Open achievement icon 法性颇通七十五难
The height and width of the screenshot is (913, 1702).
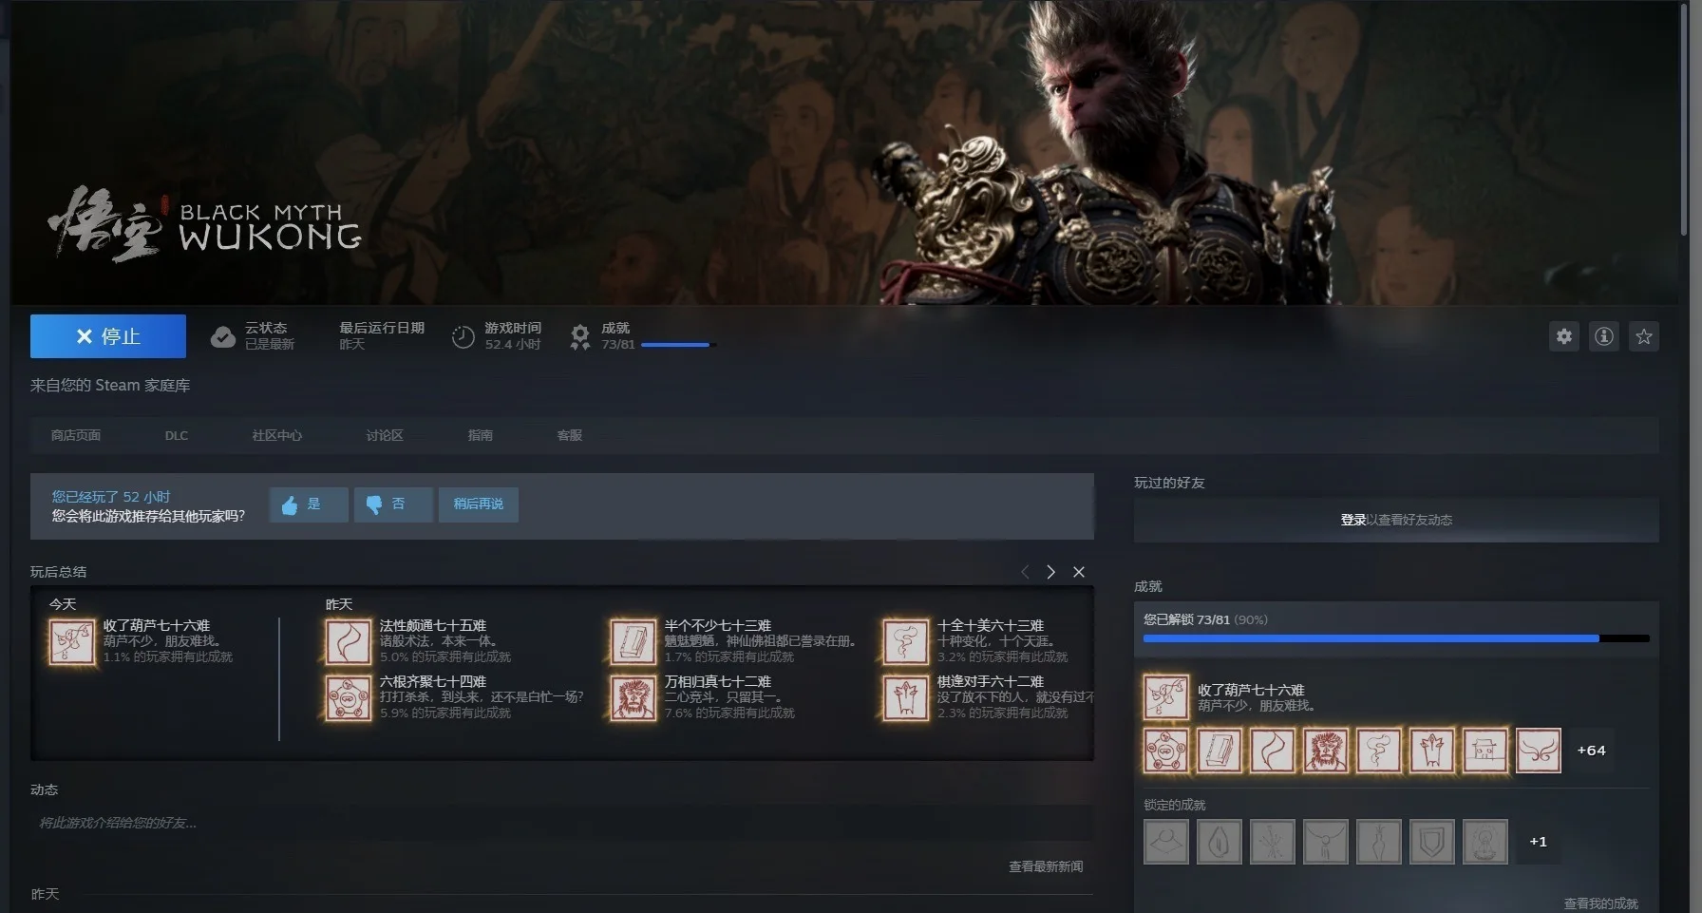348,641
